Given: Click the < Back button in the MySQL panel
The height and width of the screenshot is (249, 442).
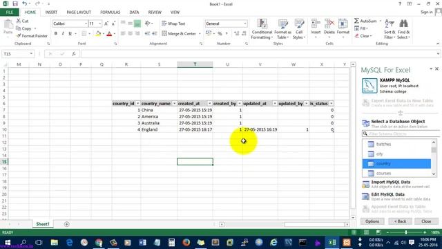Looking at the screenshot, I should click(x=400, y=221).
